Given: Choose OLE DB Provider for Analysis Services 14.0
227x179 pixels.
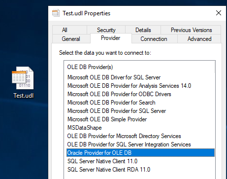Looking at the screenshot, I should 130,86.
